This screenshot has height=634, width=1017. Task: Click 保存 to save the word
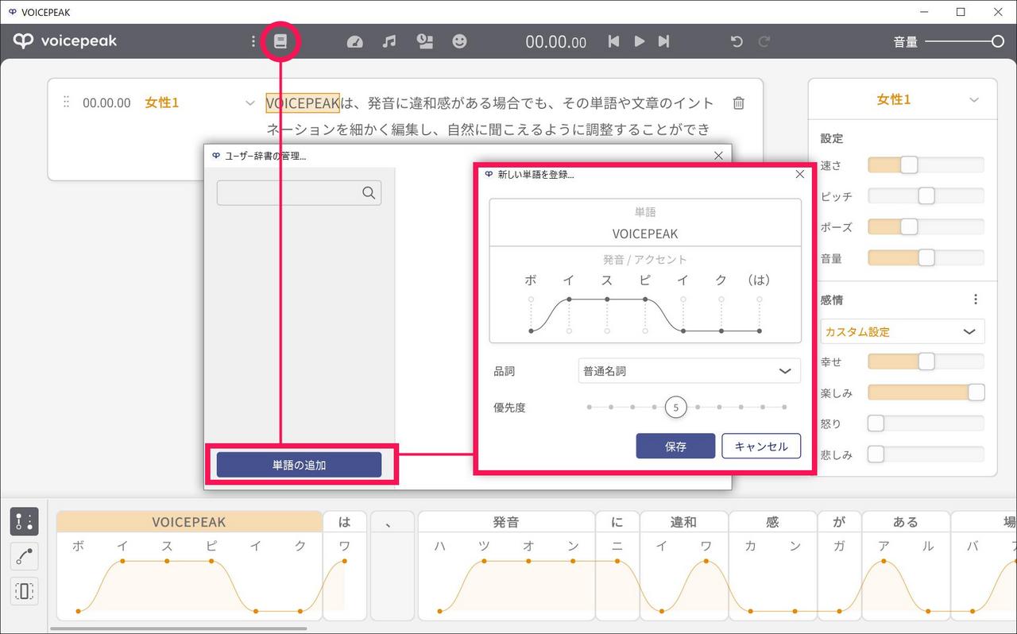click(x=675, y=446)
